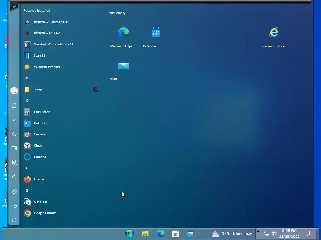Click the monitor-with-shield icon in sidebar
321x240 pixels.
(14, 206)
